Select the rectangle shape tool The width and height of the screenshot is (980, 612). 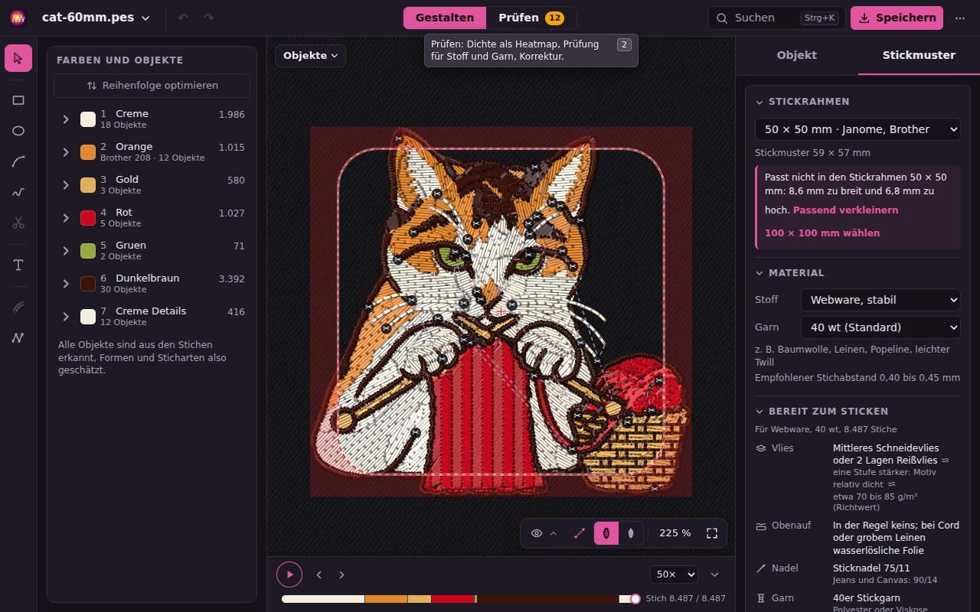(18, 99)
